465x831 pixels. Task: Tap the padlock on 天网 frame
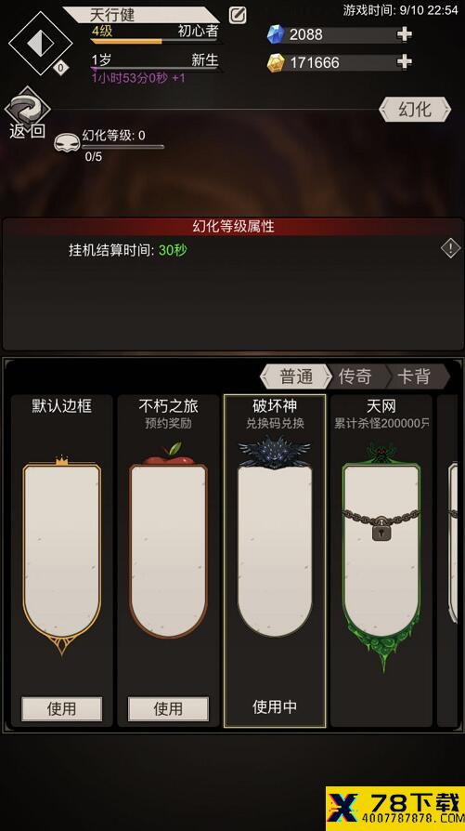pyautogui.click(x=381, y=531)
